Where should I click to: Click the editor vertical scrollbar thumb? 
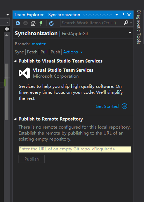pos(7,92)
